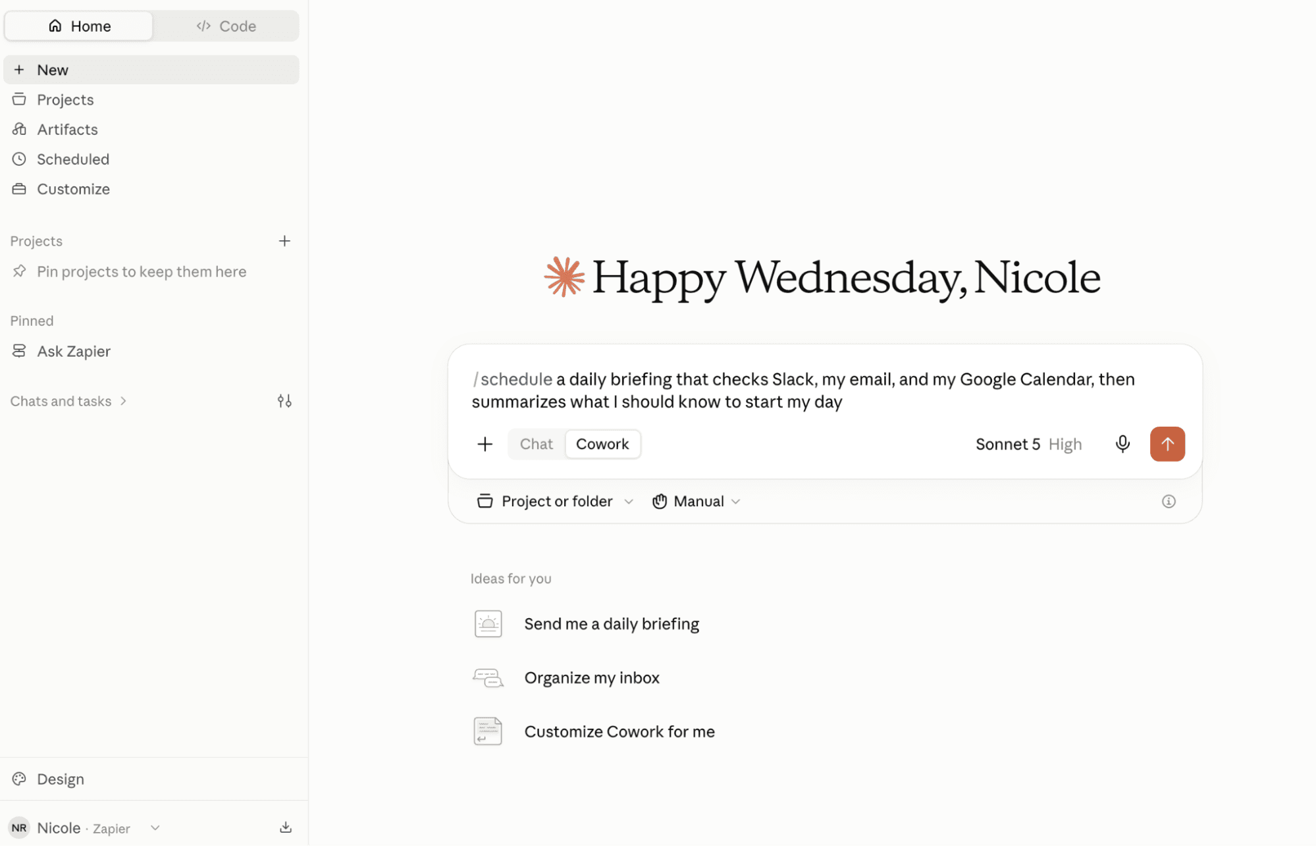Open the Design palette item
The height and width of the screenshot is (846, 1316).
[151, 779]
